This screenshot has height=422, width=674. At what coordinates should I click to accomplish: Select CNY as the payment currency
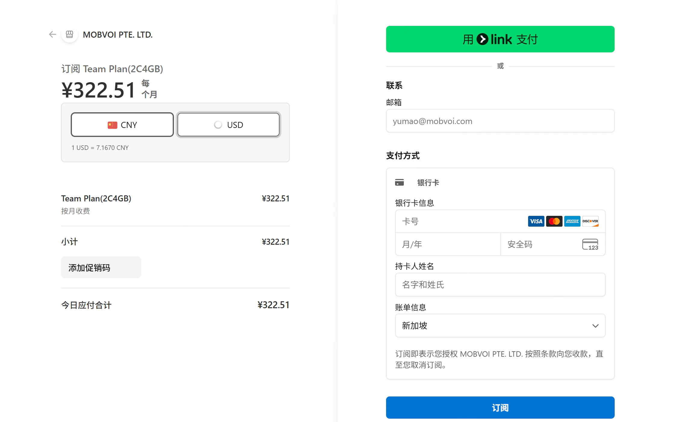122,125
